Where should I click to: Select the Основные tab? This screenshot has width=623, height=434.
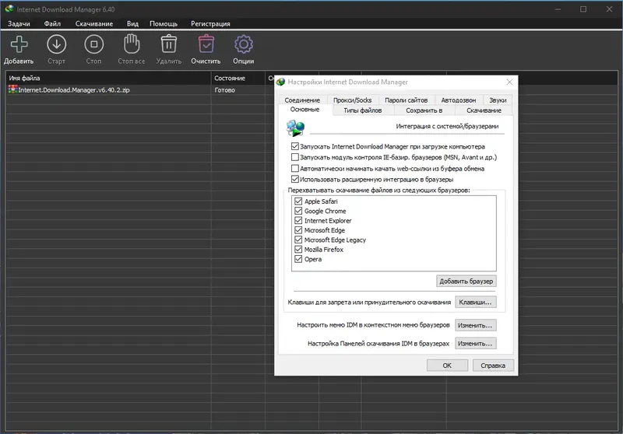click(x=304, y=110)
